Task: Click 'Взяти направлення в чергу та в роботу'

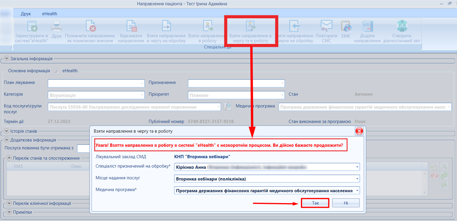Action: pos(250,32)
